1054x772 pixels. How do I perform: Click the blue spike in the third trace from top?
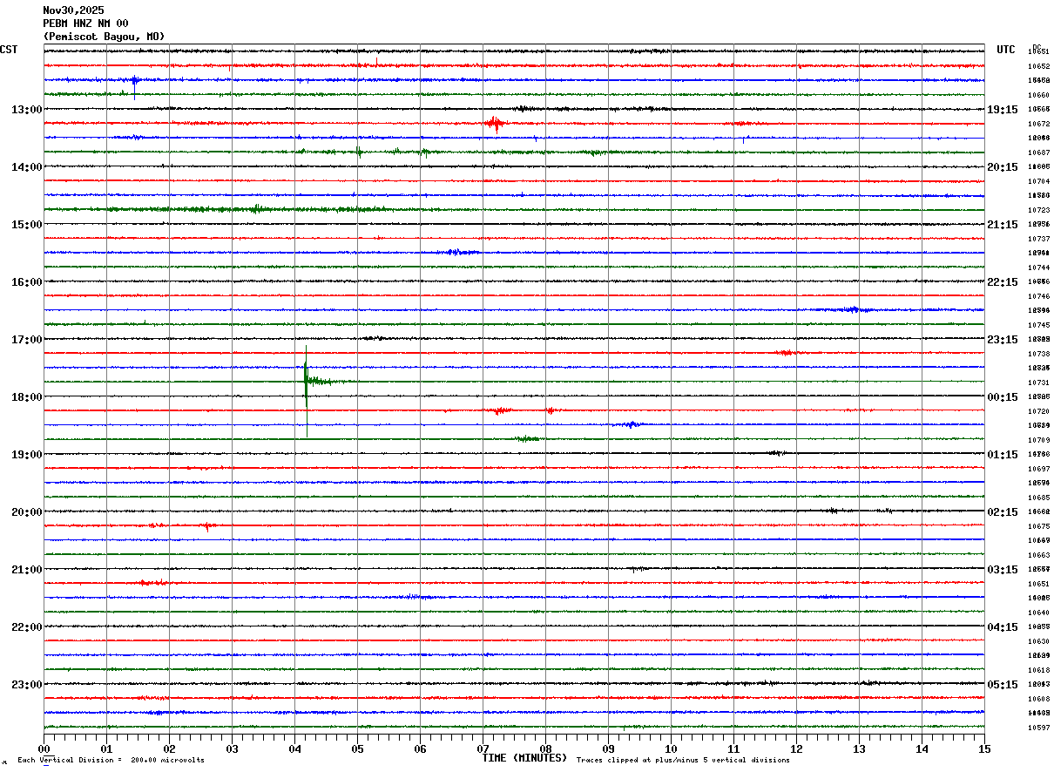tap(134, 81)
